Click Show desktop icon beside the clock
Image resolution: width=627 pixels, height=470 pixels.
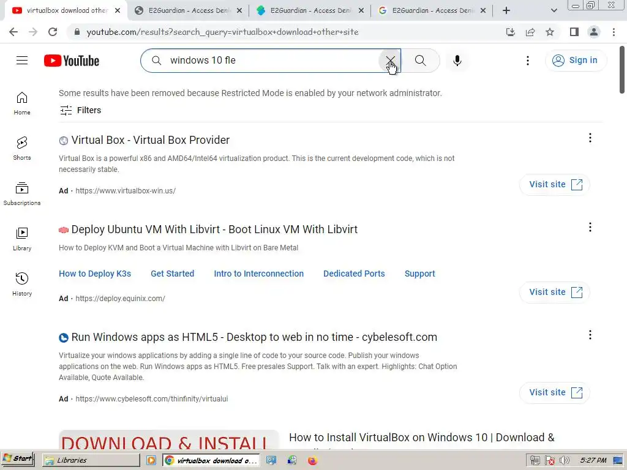(x=618, y=460)
